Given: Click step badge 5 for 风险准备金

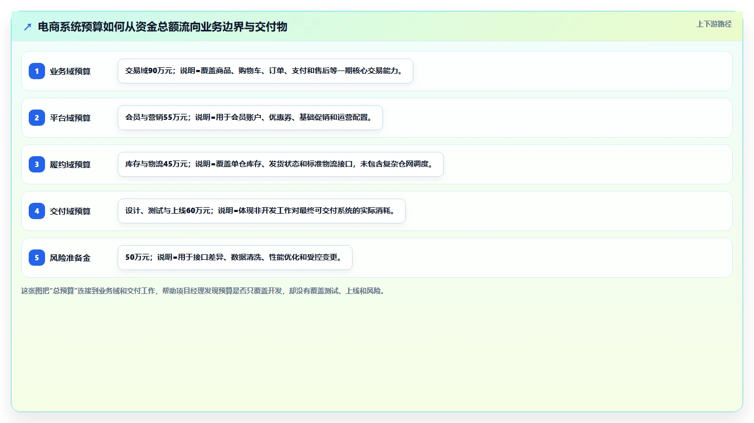Looking at the screenshot, I should point(37,258).
